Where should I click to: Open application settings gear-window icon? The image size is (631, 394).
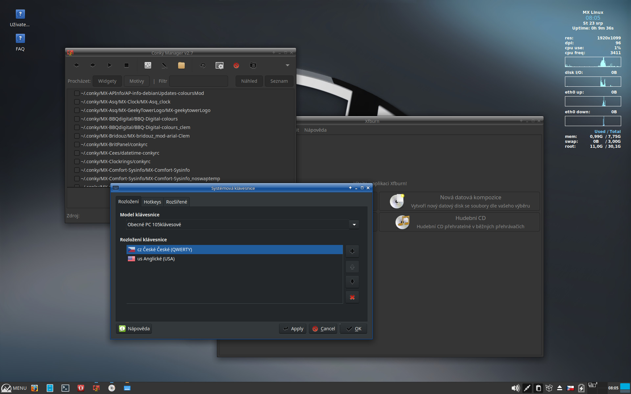[x=220, y=65]
